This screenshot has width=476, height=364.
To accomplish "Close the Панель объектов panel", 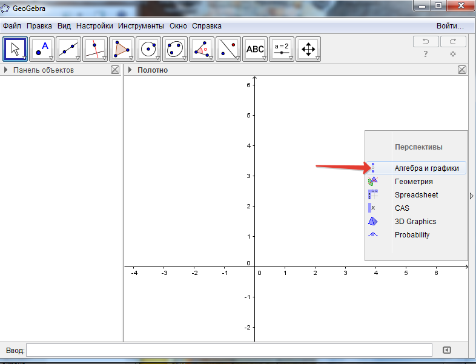I will (x=115, y=70).
